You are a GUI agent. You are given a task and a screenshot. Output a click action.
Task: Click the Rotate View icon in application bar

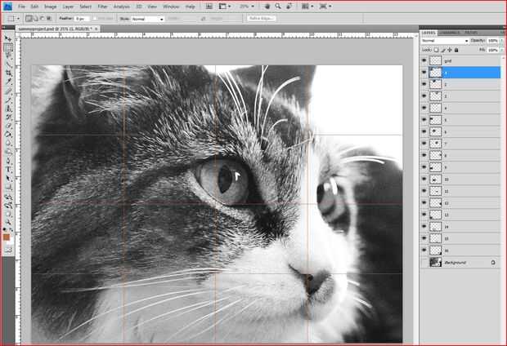tap(289, 7)
